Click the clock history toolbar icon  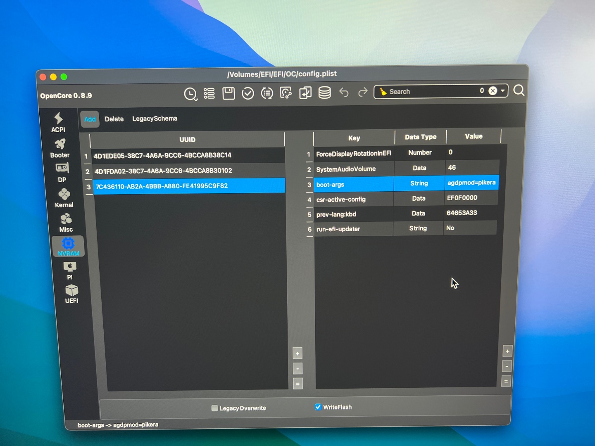point(190,94)
